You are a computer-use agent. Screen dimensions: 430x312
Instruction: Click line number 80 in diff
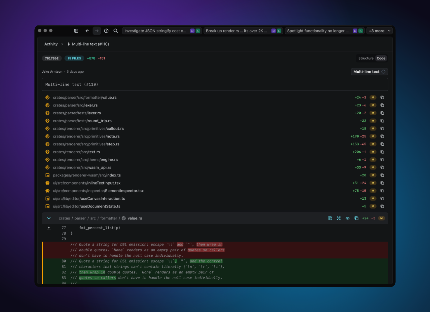pos(64,261)
